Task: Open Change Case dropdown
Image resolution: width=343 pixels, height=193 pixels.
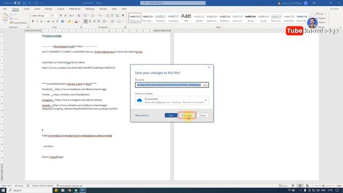Action: [71, 16]
